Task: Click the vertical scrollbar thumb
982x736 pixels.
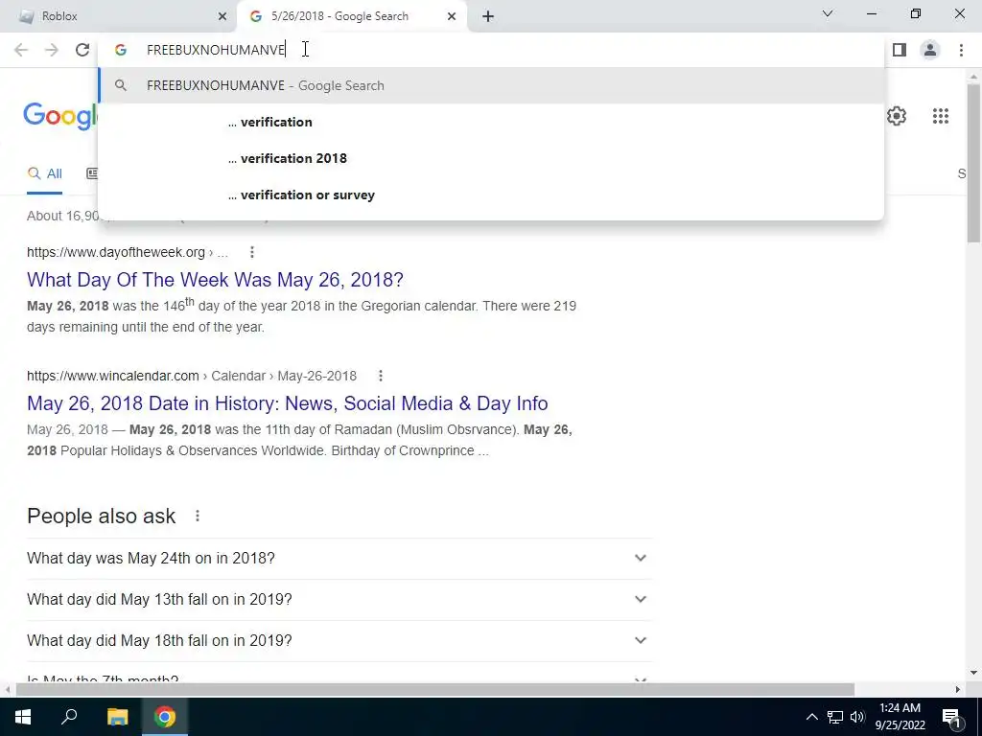Action: click(973, 163)
